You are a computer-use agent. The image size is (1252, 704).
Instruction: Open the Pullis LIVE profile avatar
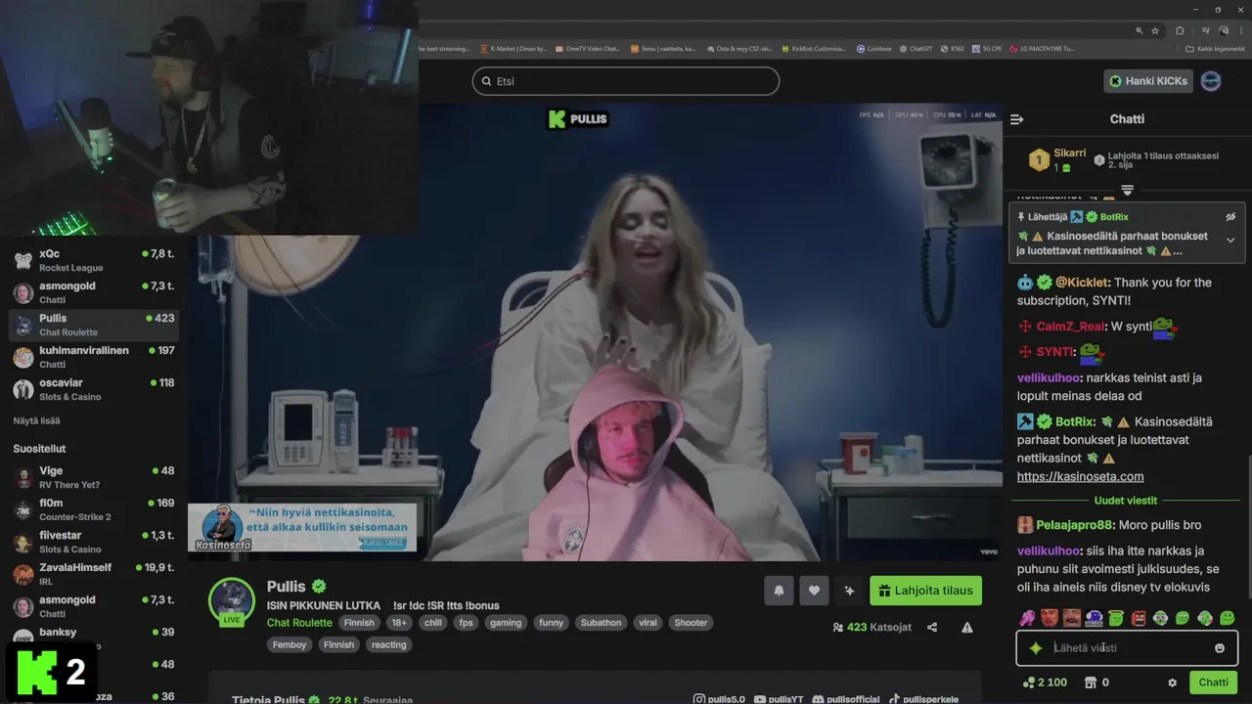click(232, 600)
